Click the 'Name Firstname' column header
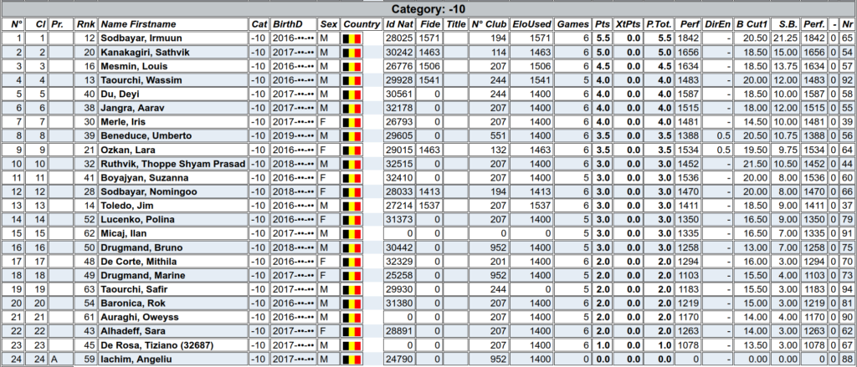The image size is (857, 367). click(x=137, y=24)
